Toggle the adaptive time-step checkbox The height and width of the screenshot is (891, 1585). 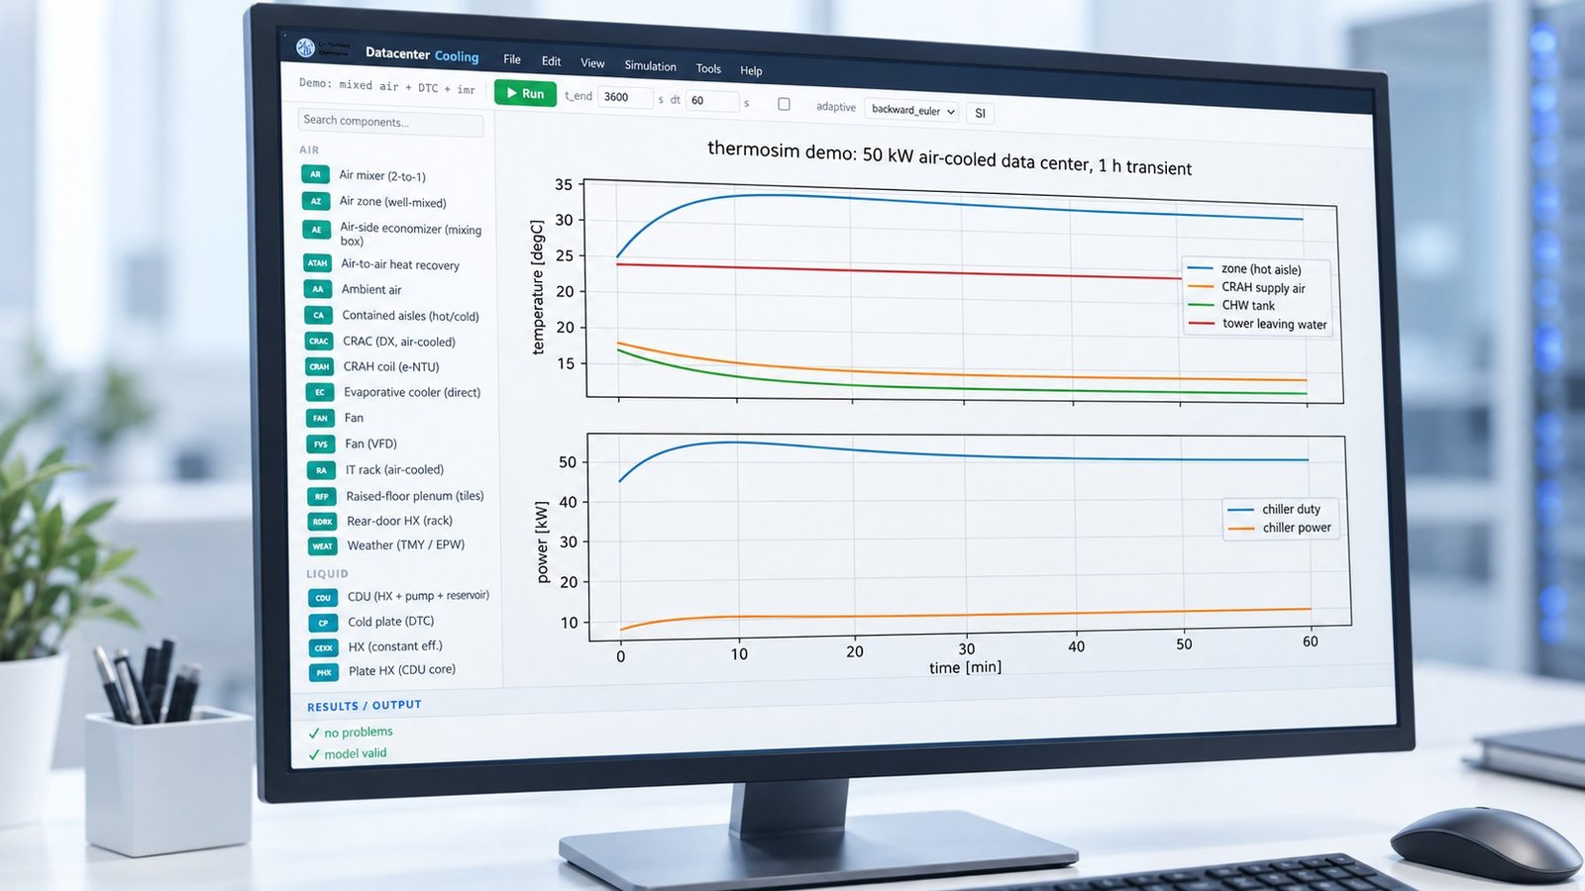pos(784,104)
